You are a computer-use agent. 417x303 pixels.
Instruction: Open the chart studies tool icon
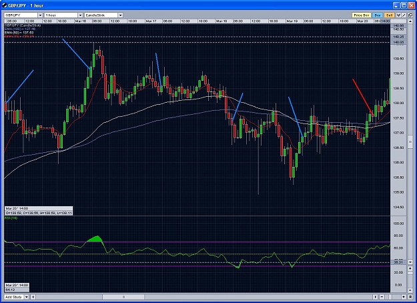click(398, 15)
